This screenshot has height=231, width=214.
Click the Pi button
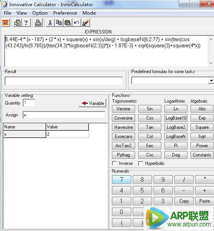(x=176, y=146)
